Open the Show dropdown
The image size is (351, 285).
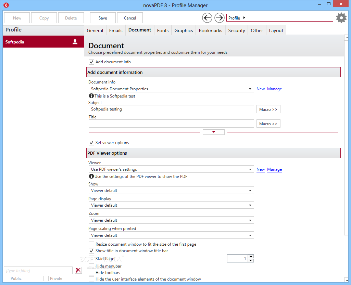(171, 190)
